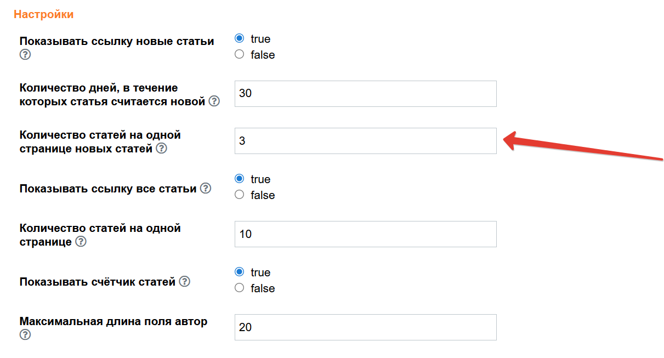
Task: Select true for "Показывать ссылку все статьи"
Action: pyautogui.click(x=239, y=179)
